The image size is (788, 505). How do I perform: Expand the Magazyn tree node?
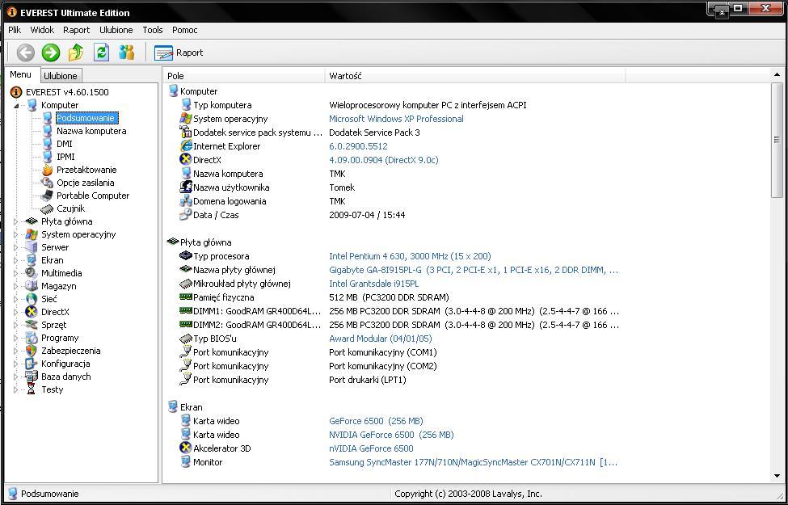tap(15, 286)
